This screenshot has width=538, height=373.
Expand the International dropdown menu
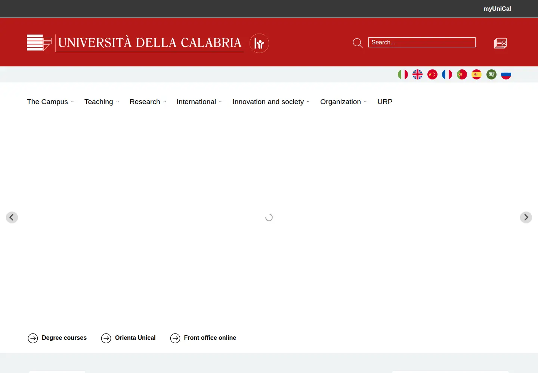[x=200, y=102]
